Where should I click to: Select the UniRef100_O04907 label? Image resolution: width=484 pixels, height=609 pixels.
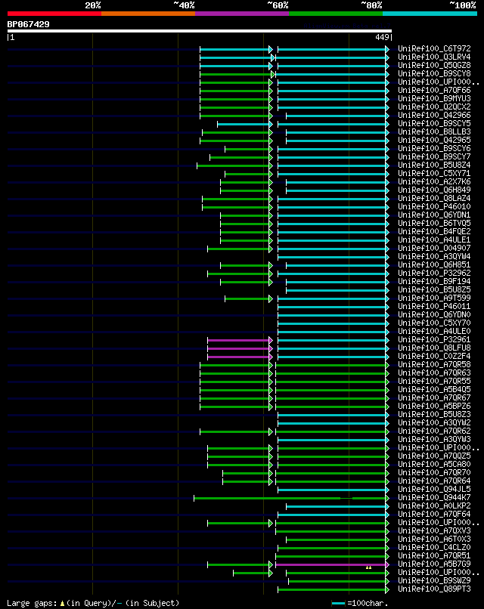pos(434,248)
